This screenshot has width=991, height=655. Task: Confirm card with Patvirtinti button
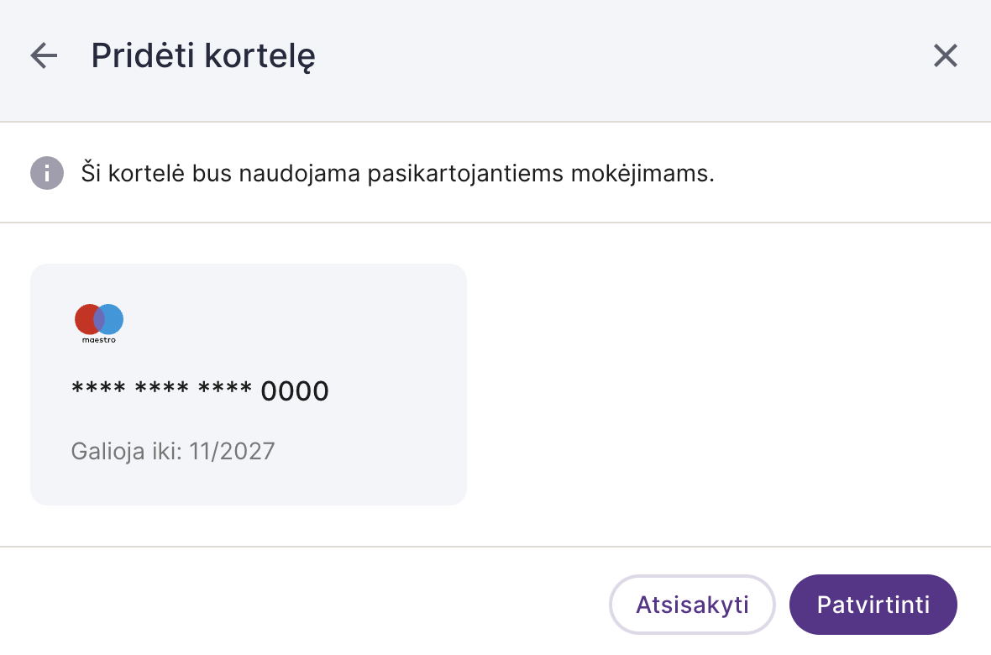pos(873,605)
